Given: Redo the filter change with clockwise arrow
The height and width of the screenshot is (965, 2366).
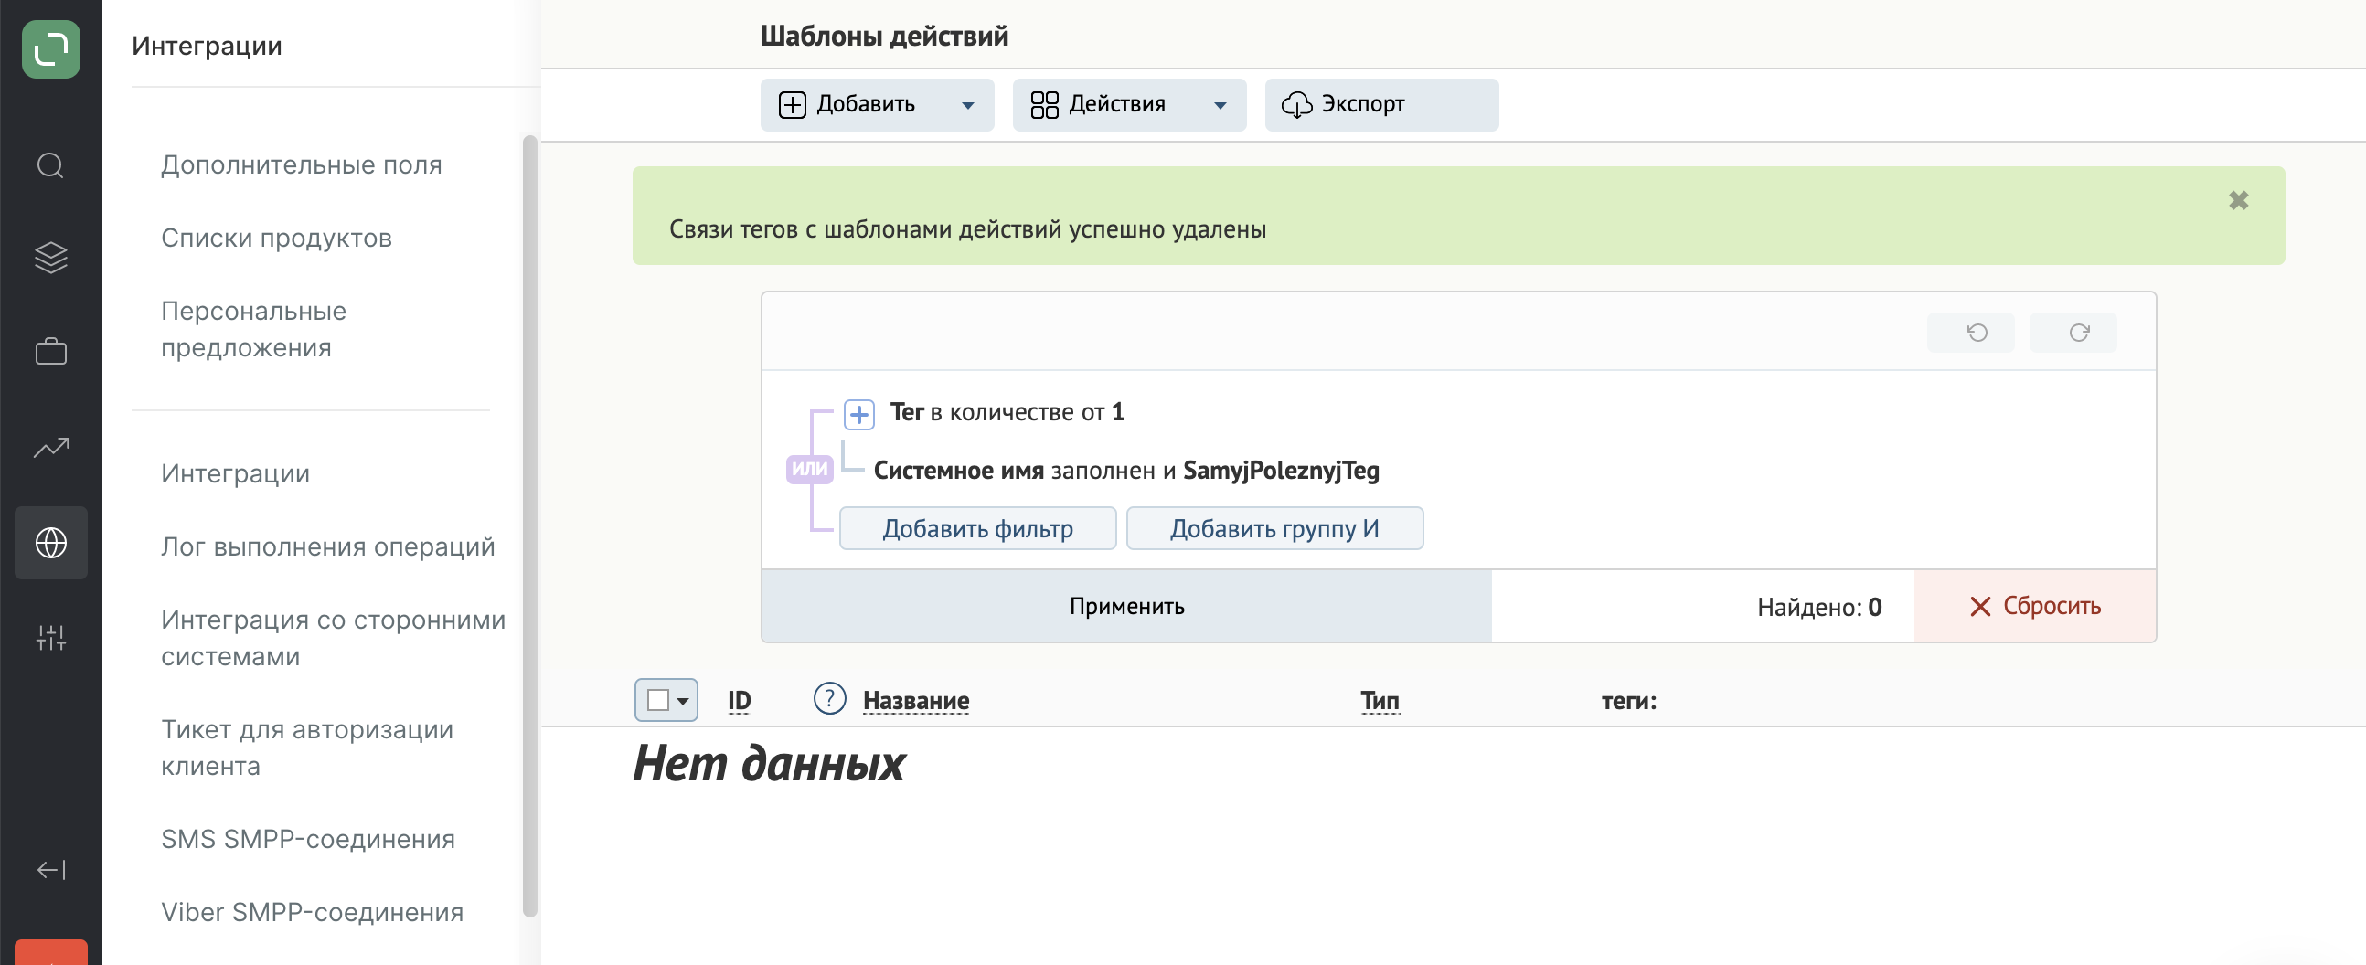Looking at the screenshot, I should tap(2073, 333).
